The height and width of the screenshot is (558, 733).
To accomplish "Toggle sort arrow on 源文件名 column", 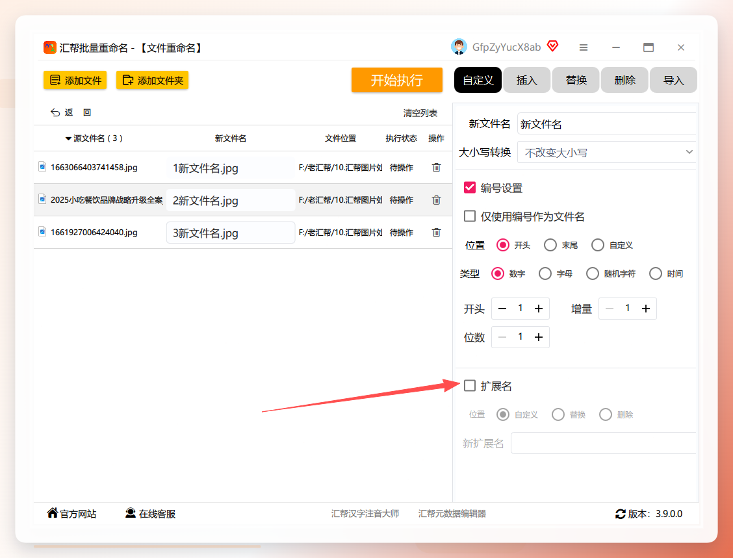I will [x=68, y=138].
